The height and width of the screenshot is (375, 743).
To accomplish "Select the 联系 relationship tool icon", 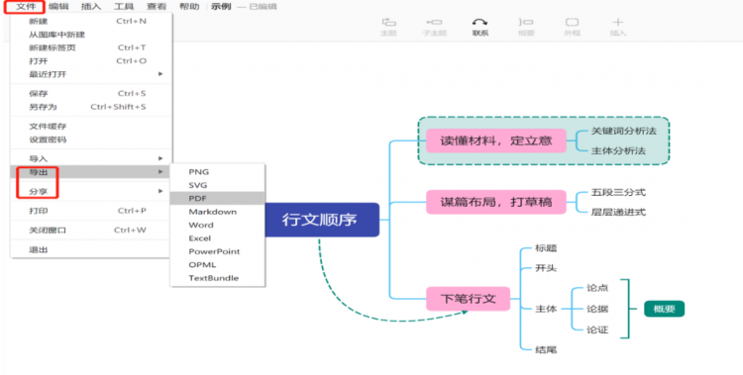I will (480, 22).
